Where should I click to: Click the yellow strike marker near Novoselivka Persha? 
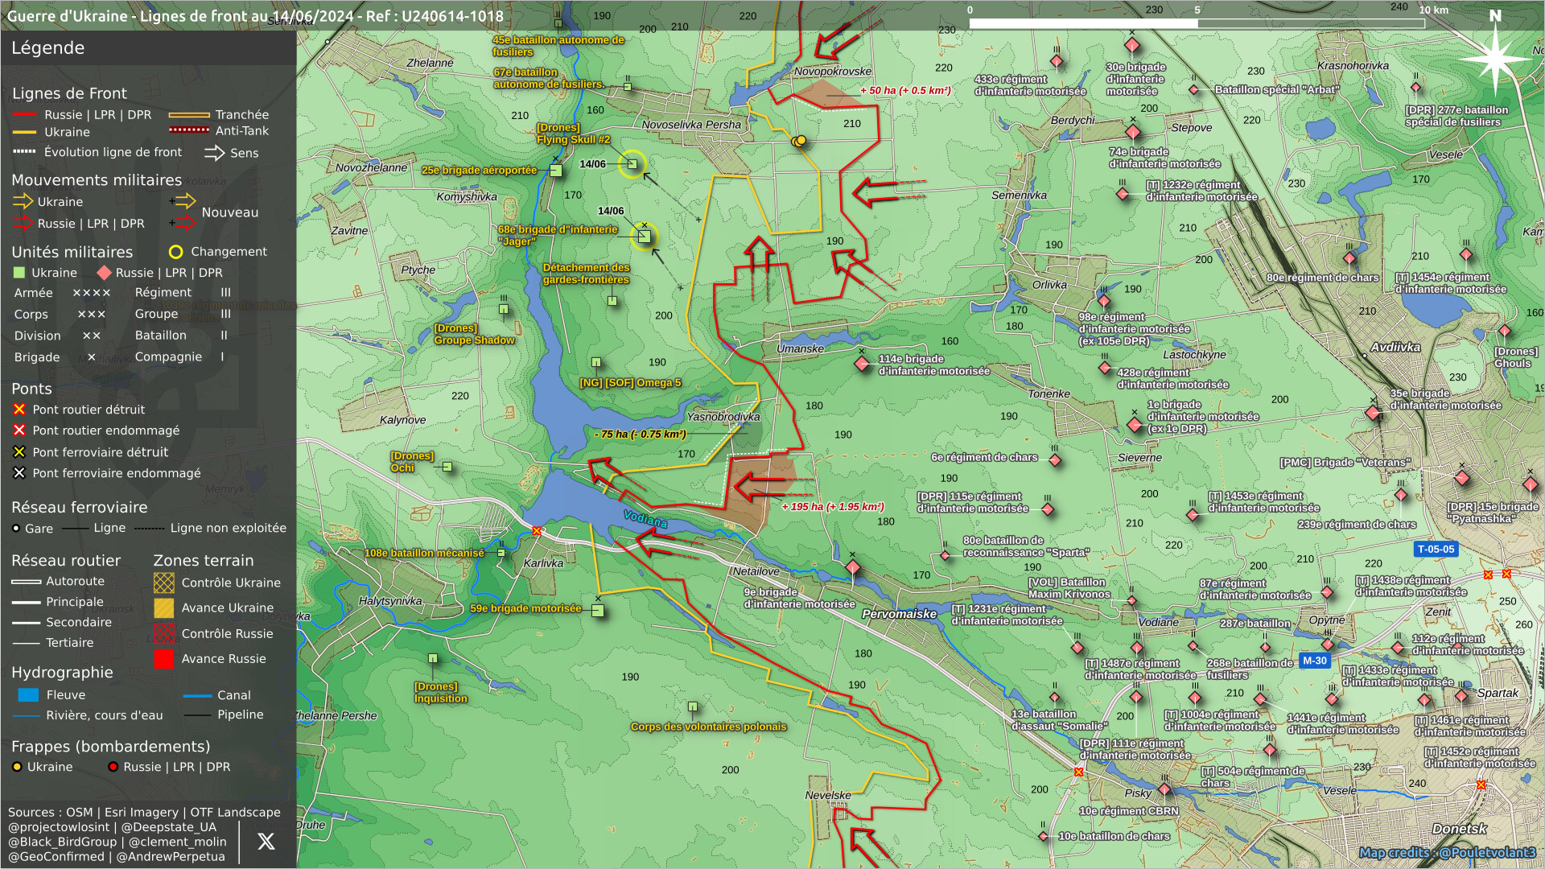coord(799,141)
